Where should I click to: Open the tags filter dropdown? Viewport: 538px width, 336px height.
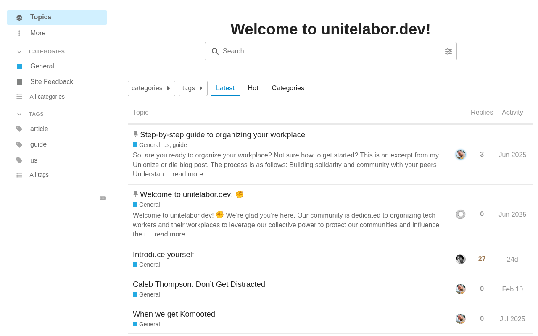193,88
